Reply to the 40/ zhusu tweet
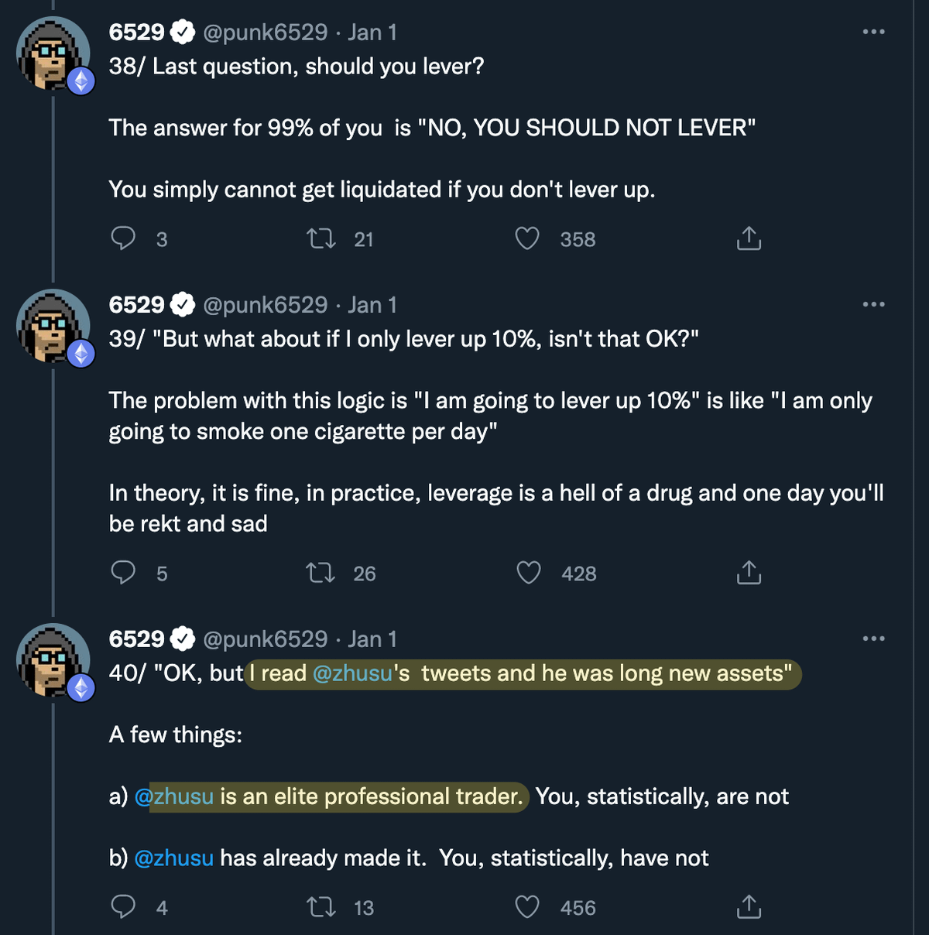Viewport: 929px width, 935px height. [x=123, y=907]
